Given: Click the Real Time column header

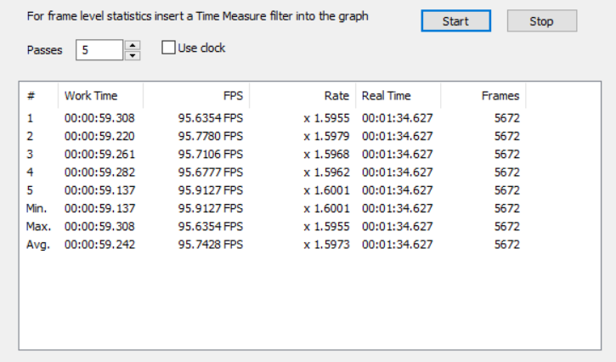Looking at the screenshot, I should (398, 95).
